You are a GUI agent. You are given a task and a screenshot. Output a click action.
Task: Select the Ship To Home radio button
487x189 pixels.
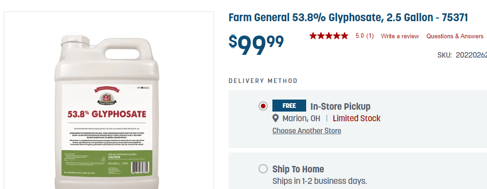pyautogui.click(x=263, y=169)
